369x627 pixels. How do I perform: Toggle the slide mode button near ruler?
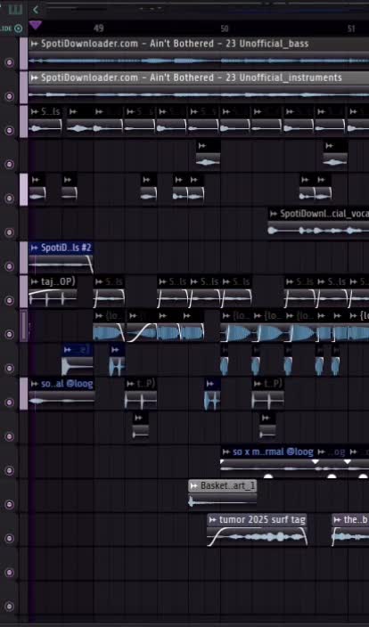18,28
